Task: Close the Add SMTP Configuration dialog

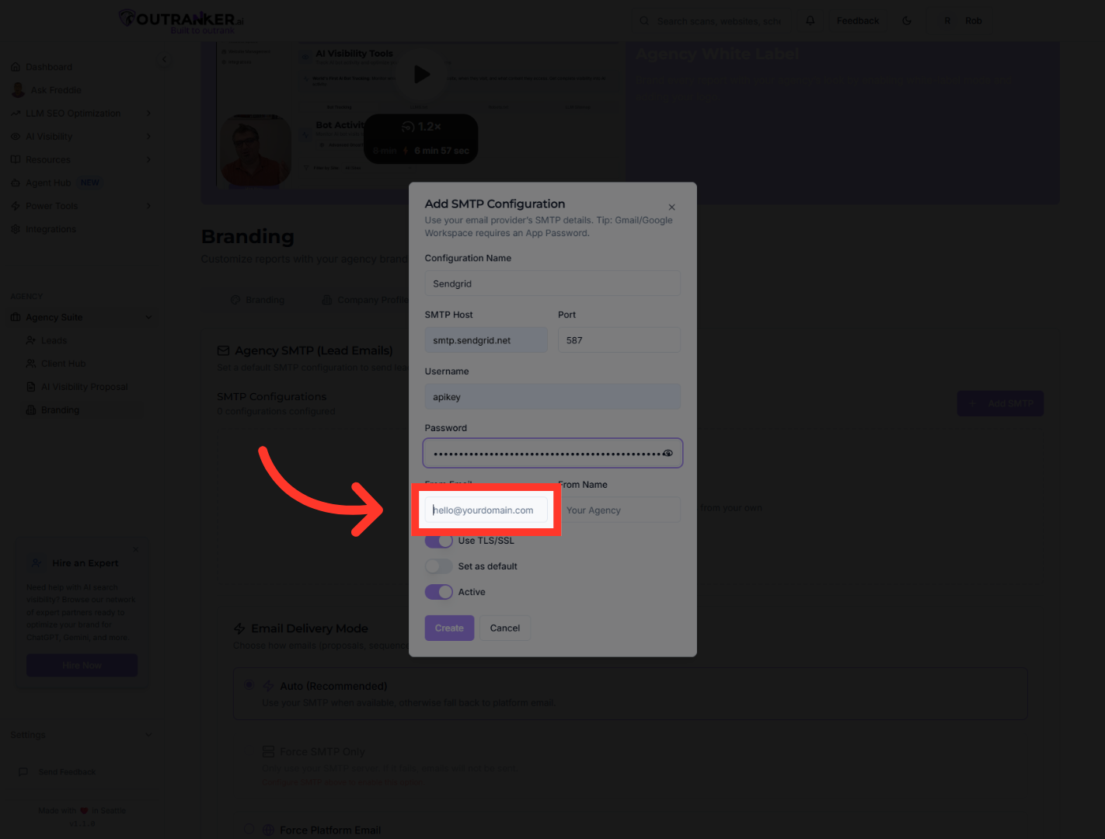Action: coord(671,207)
